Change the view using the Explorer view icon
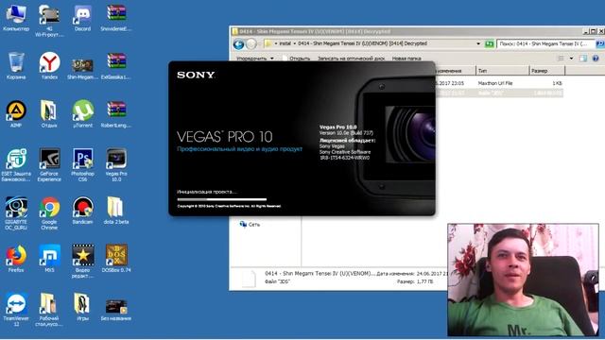 point(561,59)
